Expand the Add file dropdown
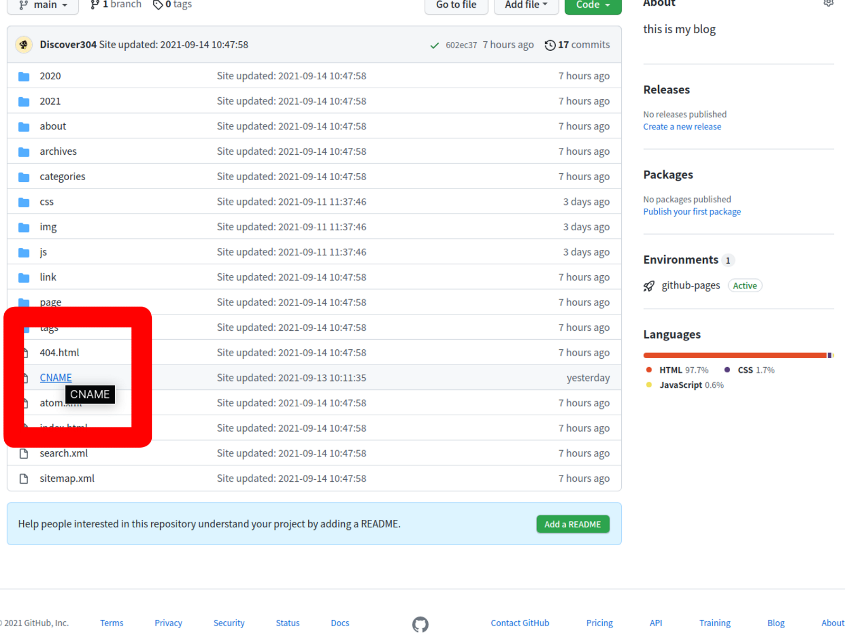 526,5
